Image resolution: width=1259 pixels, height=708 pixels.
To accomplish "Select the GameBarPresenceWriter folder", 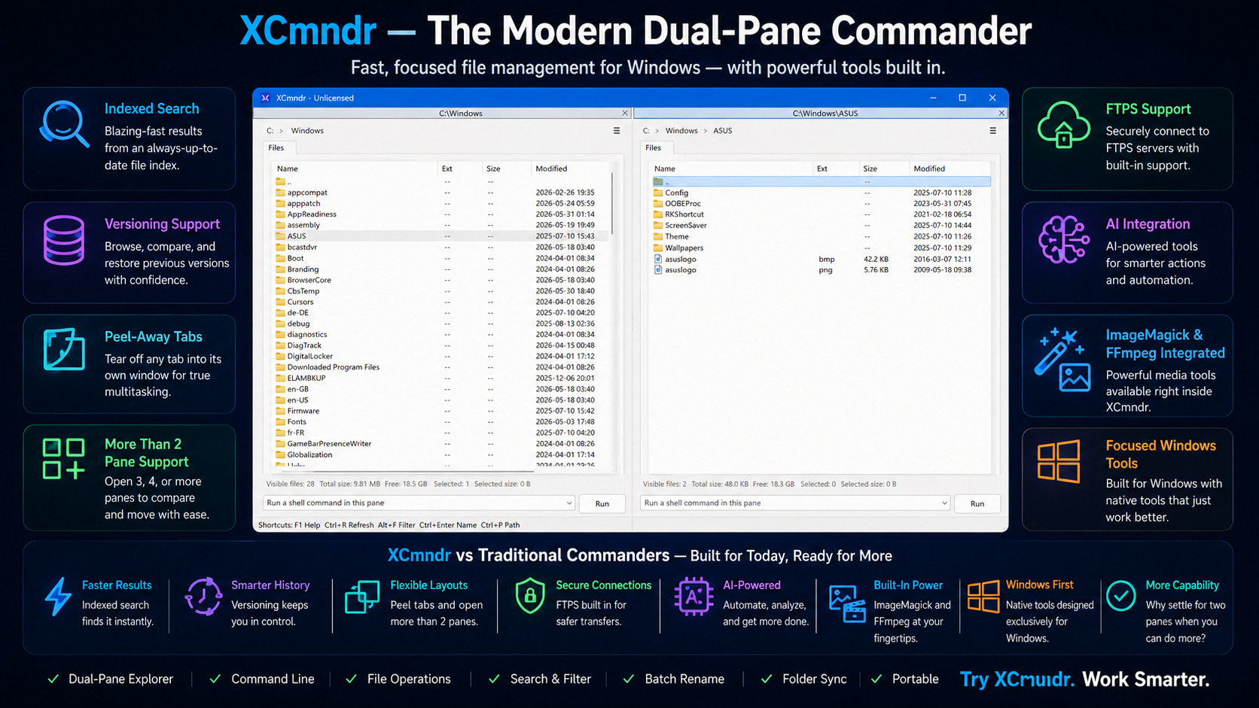I will click(440, 444).
